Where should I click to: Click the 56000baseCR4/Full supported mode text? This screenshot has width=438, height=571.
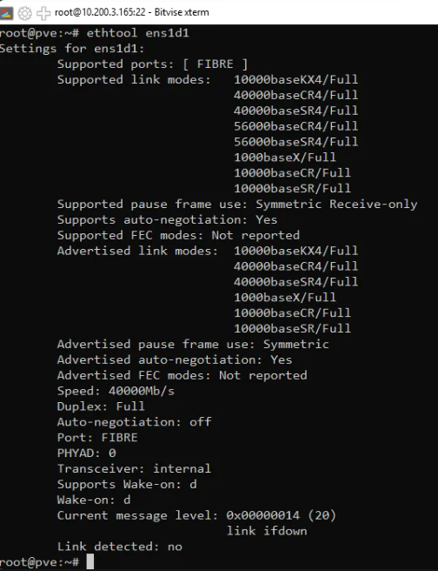295,126
